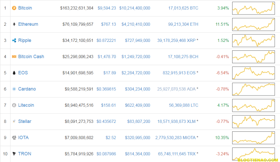The image size is (280, 162).
Task: Click the TRON logo icon
Action: point(14,154)
